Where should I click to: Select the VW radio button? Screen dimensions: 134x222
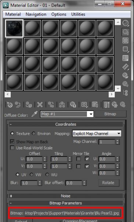pos(31,175)
